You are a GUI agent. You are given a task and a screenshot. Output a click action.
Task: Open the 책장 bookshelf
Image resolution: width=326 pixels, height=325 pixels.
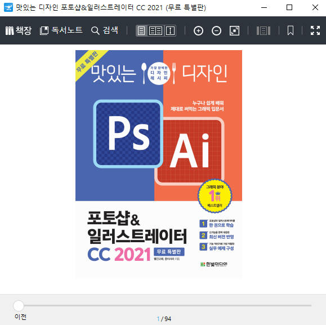click(18, 30)
